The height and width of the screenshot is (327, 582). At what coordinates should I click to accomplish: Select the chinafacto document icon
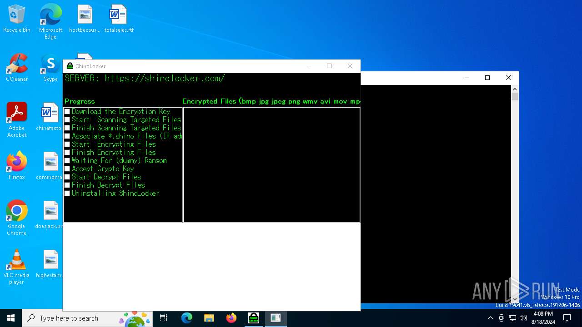point(50,117)
